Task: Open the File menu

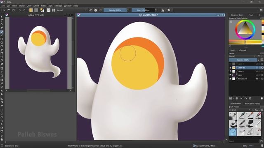Action: [x=3, y=6]
